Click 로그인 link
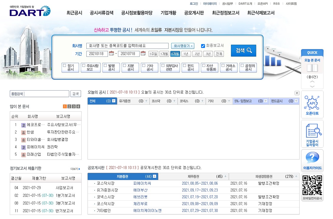This screenshot has height=219, width=333. click(x=194, y=4)
